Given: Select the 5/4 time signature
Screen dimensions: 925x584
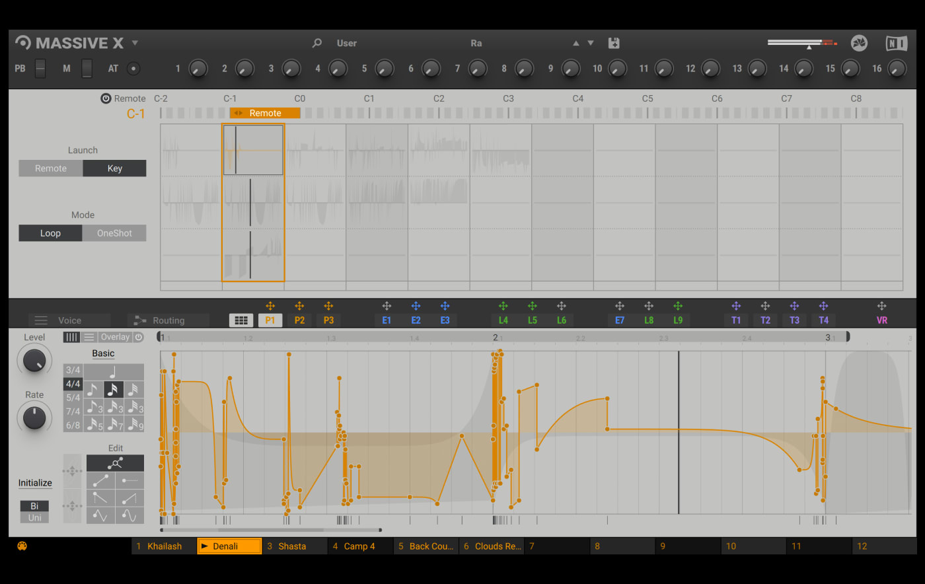Looking at the screenshot, I should point(73,398).
